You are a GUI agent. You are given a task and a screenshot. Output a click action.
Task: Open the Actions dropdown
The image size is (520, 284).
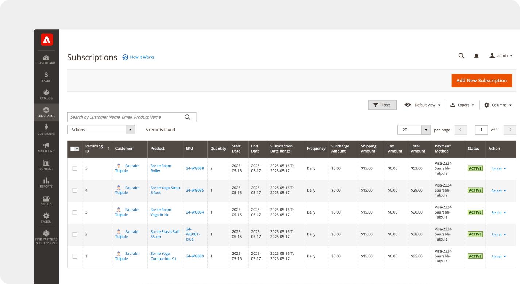click(101, 130)
